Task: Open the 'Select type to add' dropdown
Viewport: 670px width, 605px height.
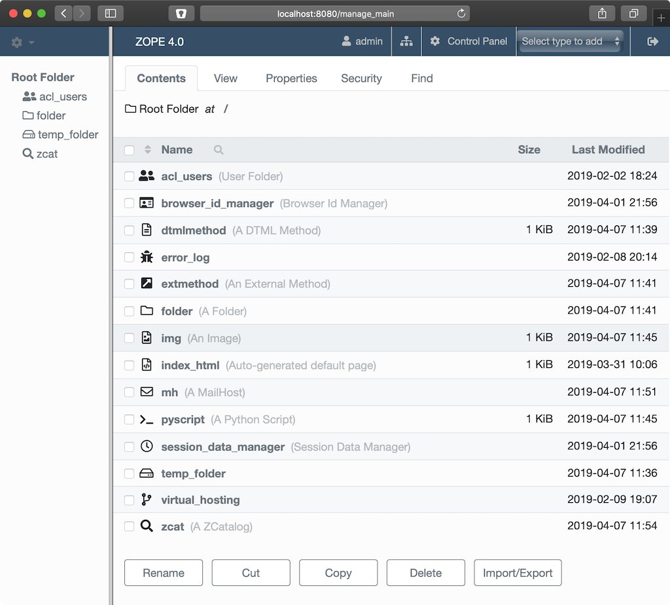Action: [570, 41]
